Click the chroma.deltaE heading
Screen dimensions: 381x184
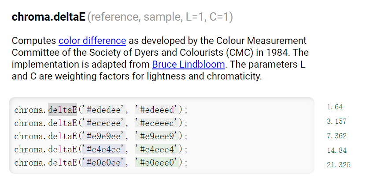(48, 17)
